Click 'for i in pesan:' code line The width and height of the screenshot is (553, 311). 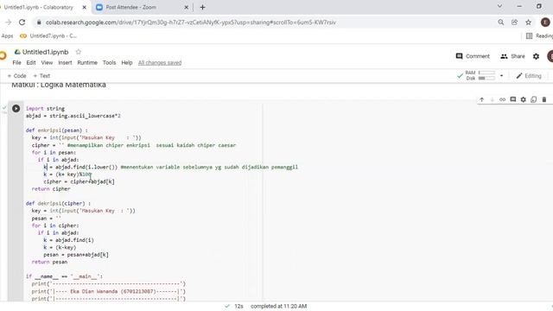pyautogui.click(x=54, y=153)
